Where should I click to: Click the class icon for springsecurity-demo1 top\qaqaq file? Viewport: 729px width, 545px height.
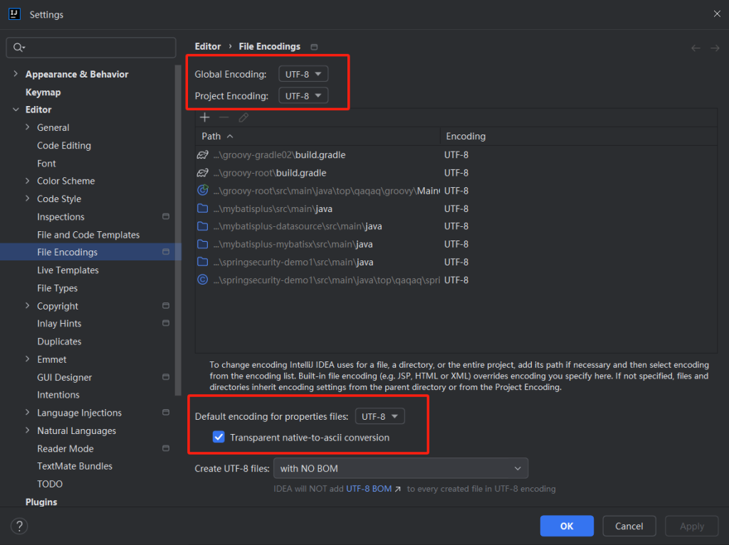tap(203, 280)
